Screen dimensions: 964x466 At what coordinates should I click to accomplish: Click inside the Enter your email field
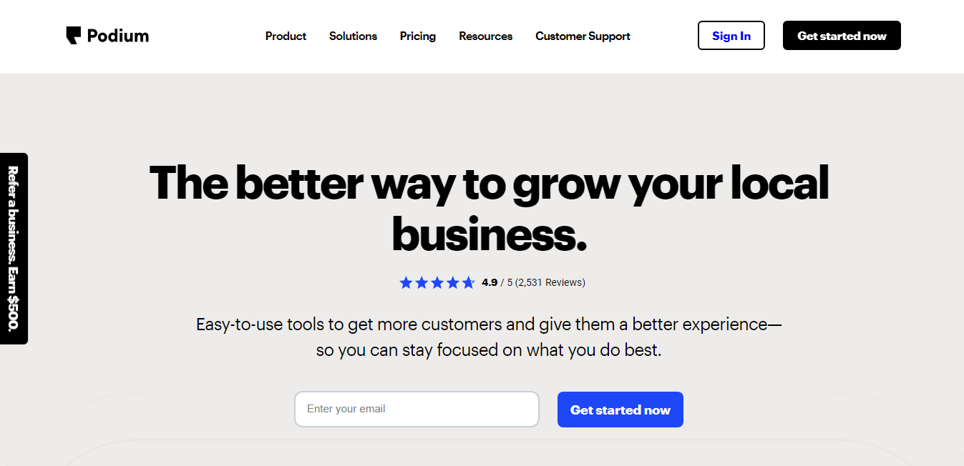[417, 409]
